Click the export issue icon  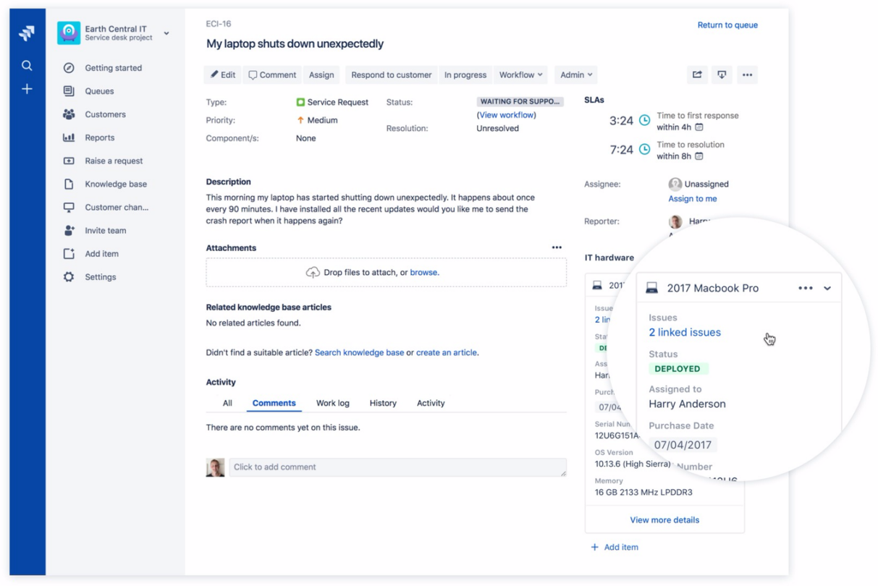click(x=722, y=75)
